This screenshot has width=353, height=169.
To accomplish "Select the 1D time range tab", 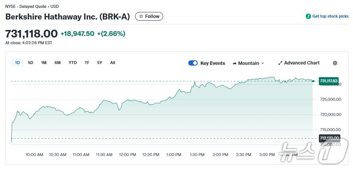I will (x=17, y=63).
